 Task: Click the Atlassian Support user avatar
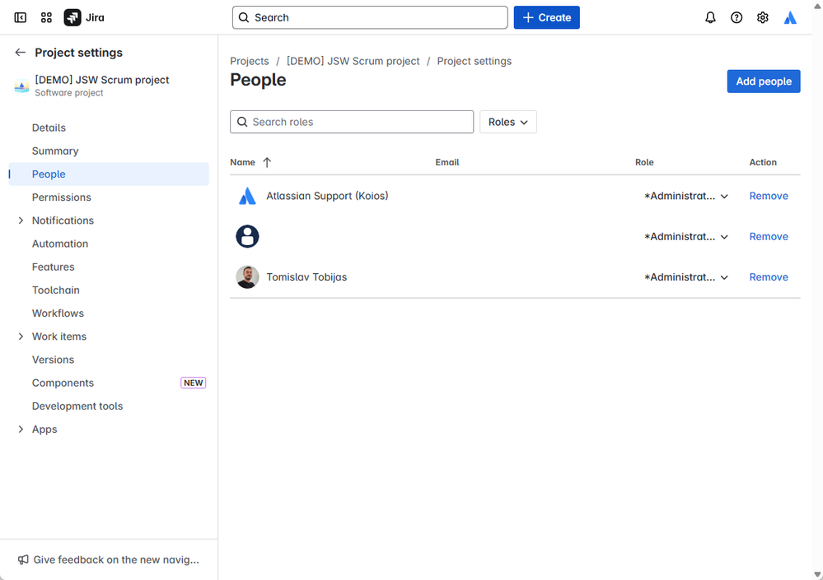(x=247, y=196)
